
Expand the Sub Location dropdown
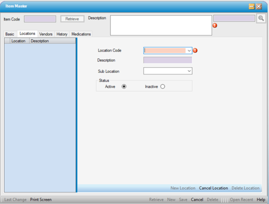pyautogui.click(x=189, y=71)
